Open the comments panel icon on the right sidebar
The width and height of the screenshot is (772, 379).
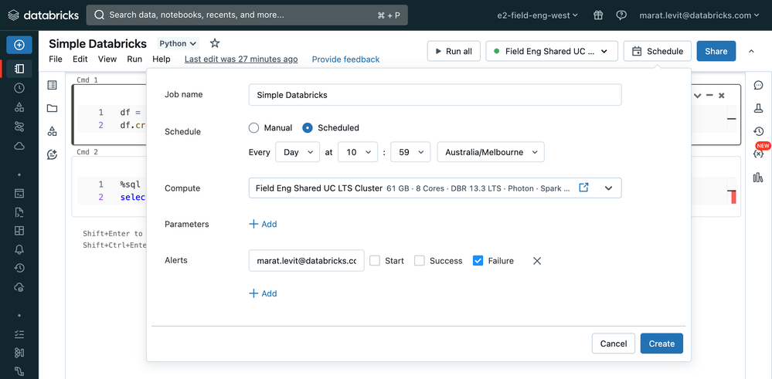pos(758,86)
